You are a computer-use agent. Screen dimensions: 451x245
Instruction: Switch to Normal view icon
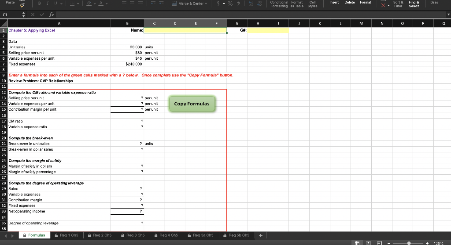click(x=357, y=243)
